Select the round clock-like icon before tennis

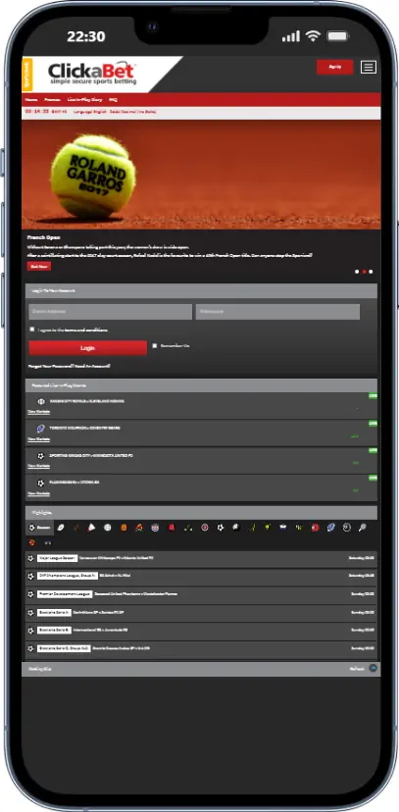click(347, 528)
